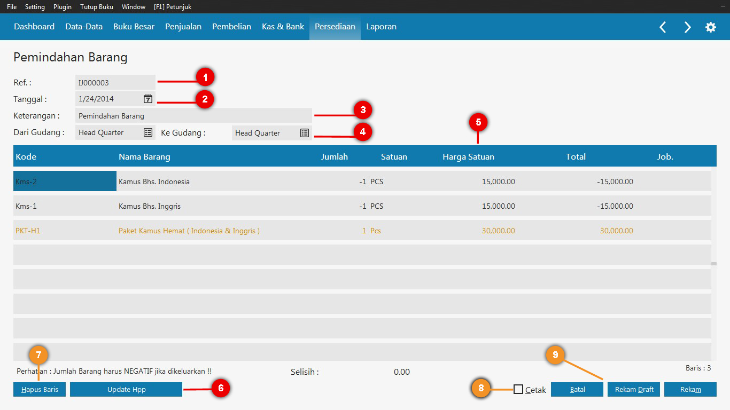The height and width of the screenshot is (410, 730).
Task: Open the Ke Gudang warehouse list icon
Action: point(305,133)
